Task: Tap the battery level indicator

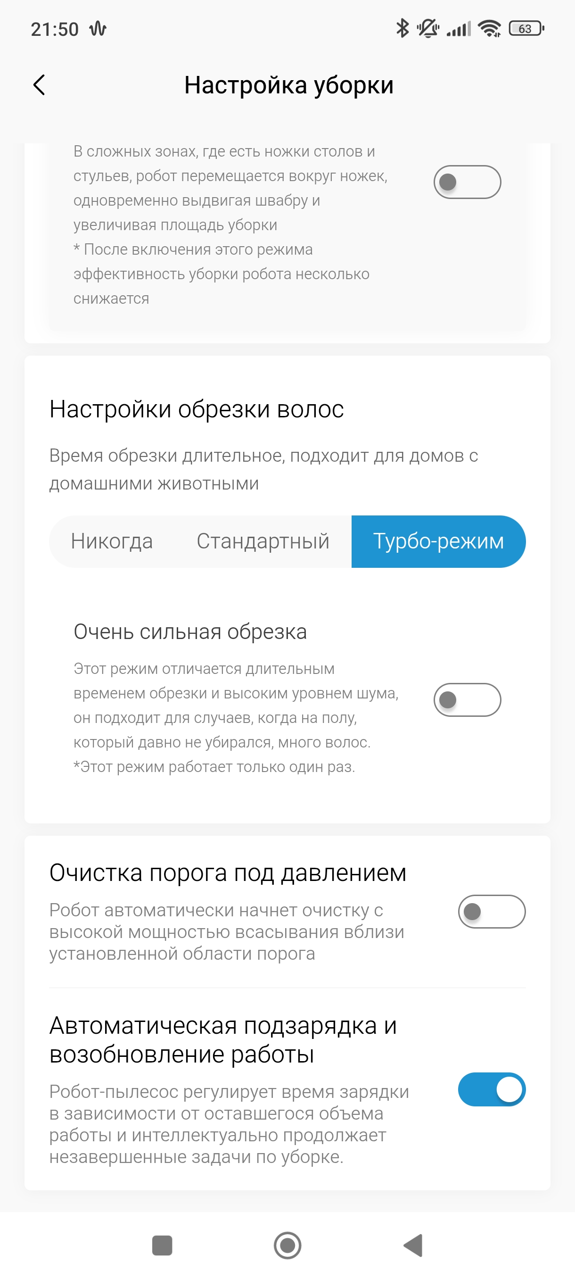Action: pyautogui.click(x=526, y=28)
